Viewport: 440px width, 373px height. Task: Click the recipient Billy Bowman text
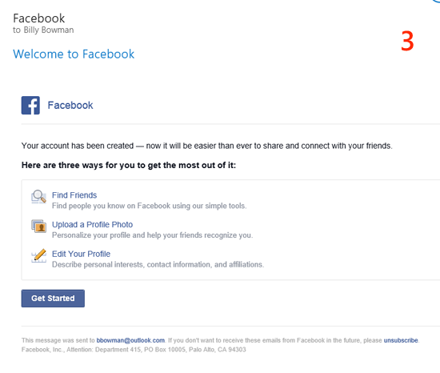coord(49,30)
